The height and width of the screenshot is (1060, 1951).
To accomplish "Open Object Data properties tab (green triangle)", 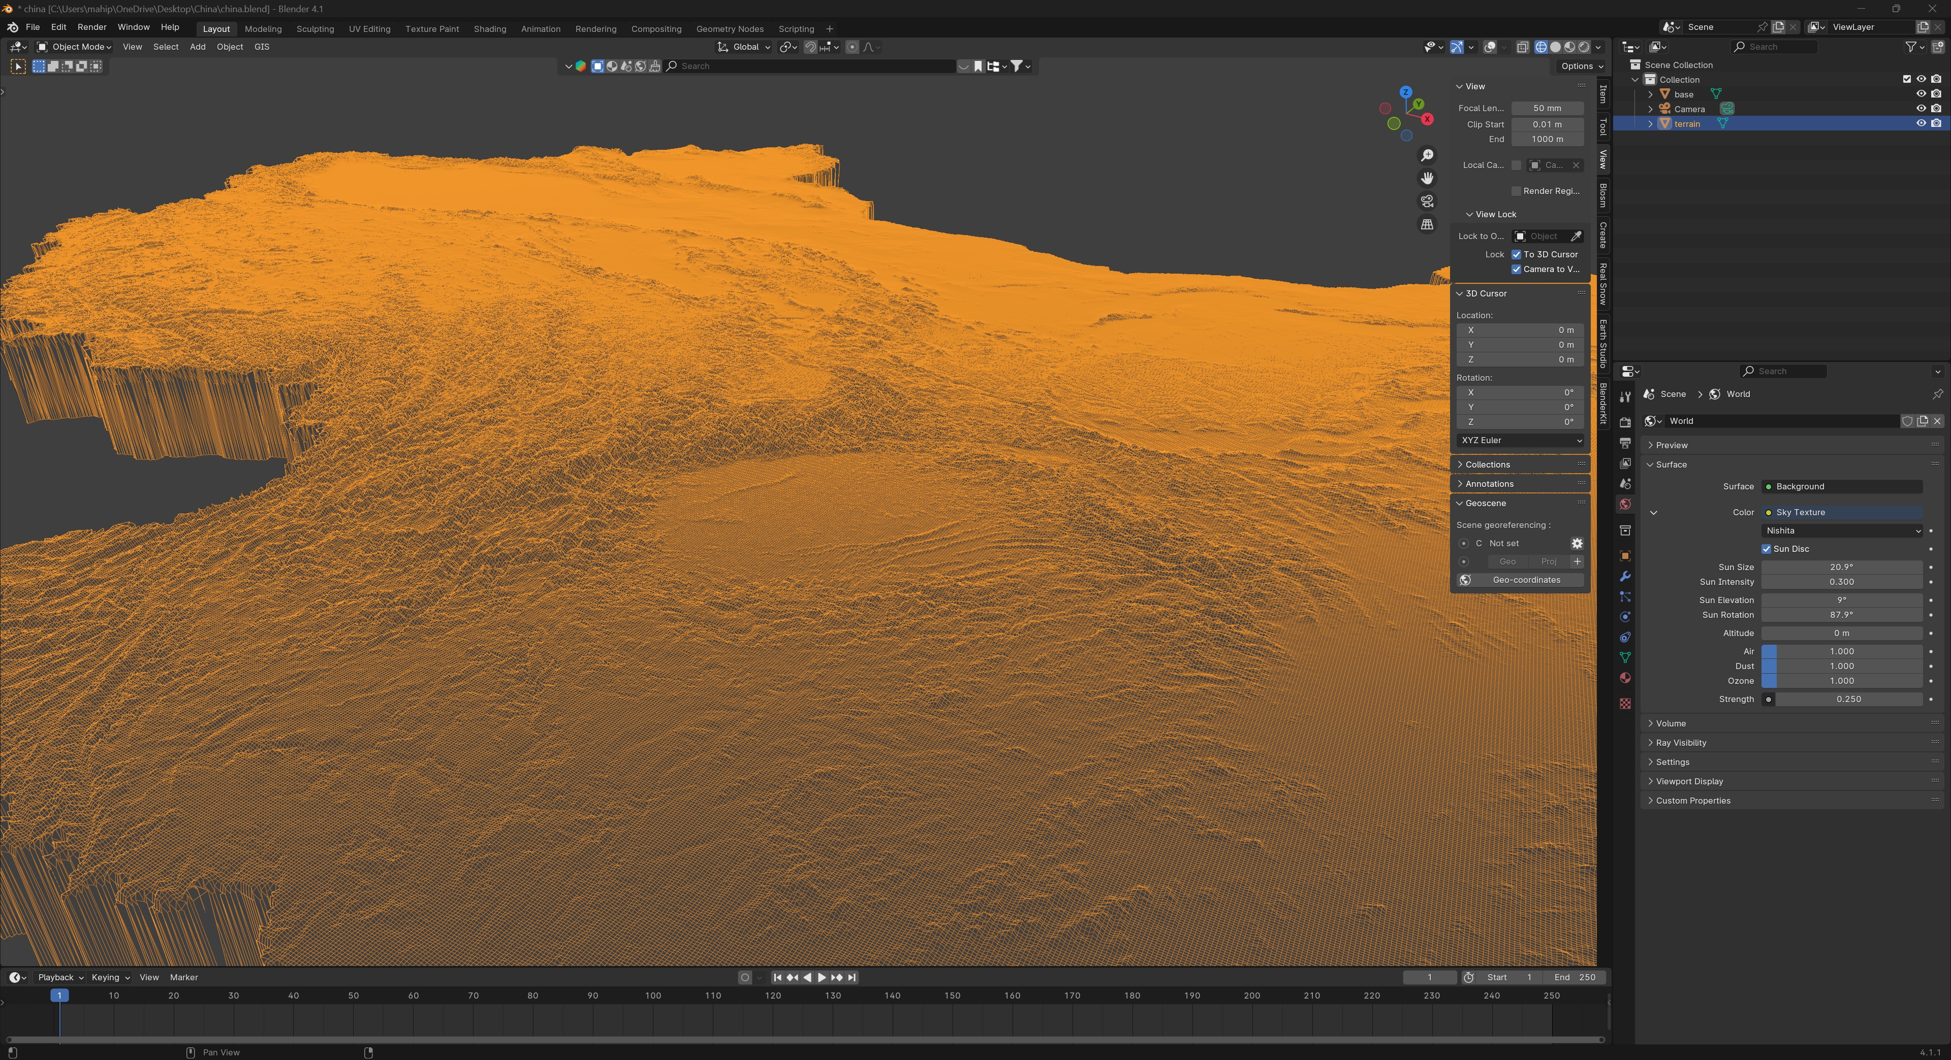I will [x=1625, y=657].
